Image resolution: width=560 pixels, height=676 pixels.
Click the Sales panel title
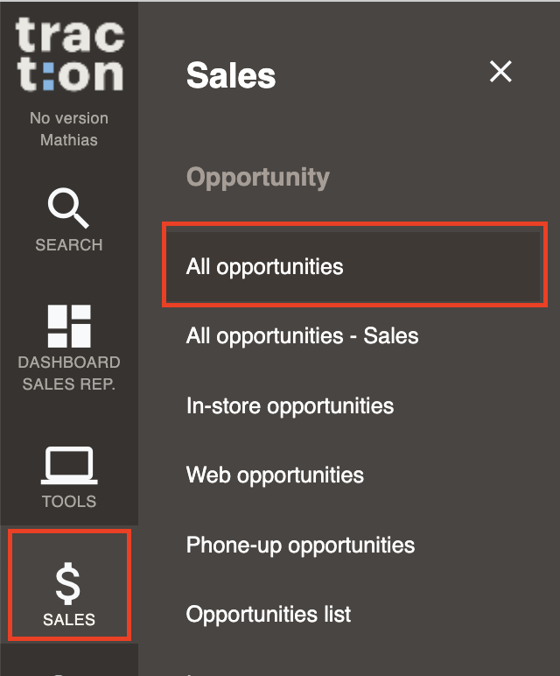231,75
